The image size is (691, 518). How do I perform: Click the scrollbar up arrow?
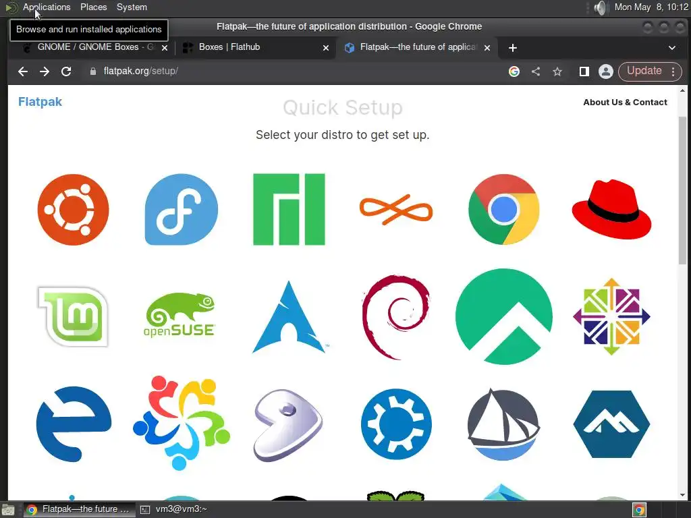(x=683, y=90)
